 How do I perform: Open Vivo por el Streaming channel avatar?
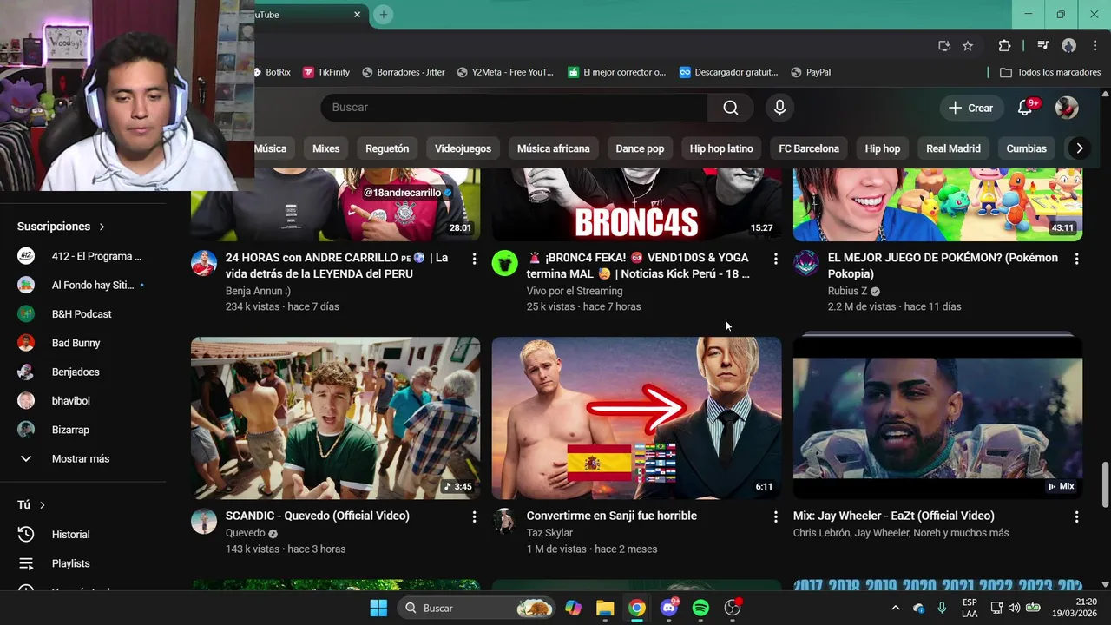505,263
